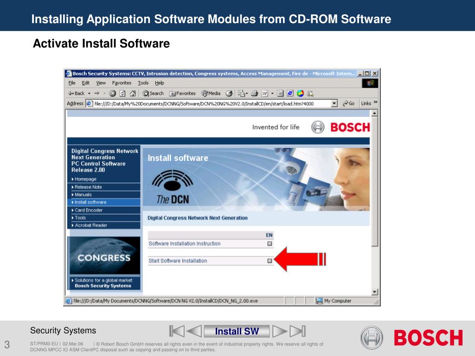Viewport: 475px width, 356px height.
Task: Go to first slide navigation button
Action: (x=177, y=331)
